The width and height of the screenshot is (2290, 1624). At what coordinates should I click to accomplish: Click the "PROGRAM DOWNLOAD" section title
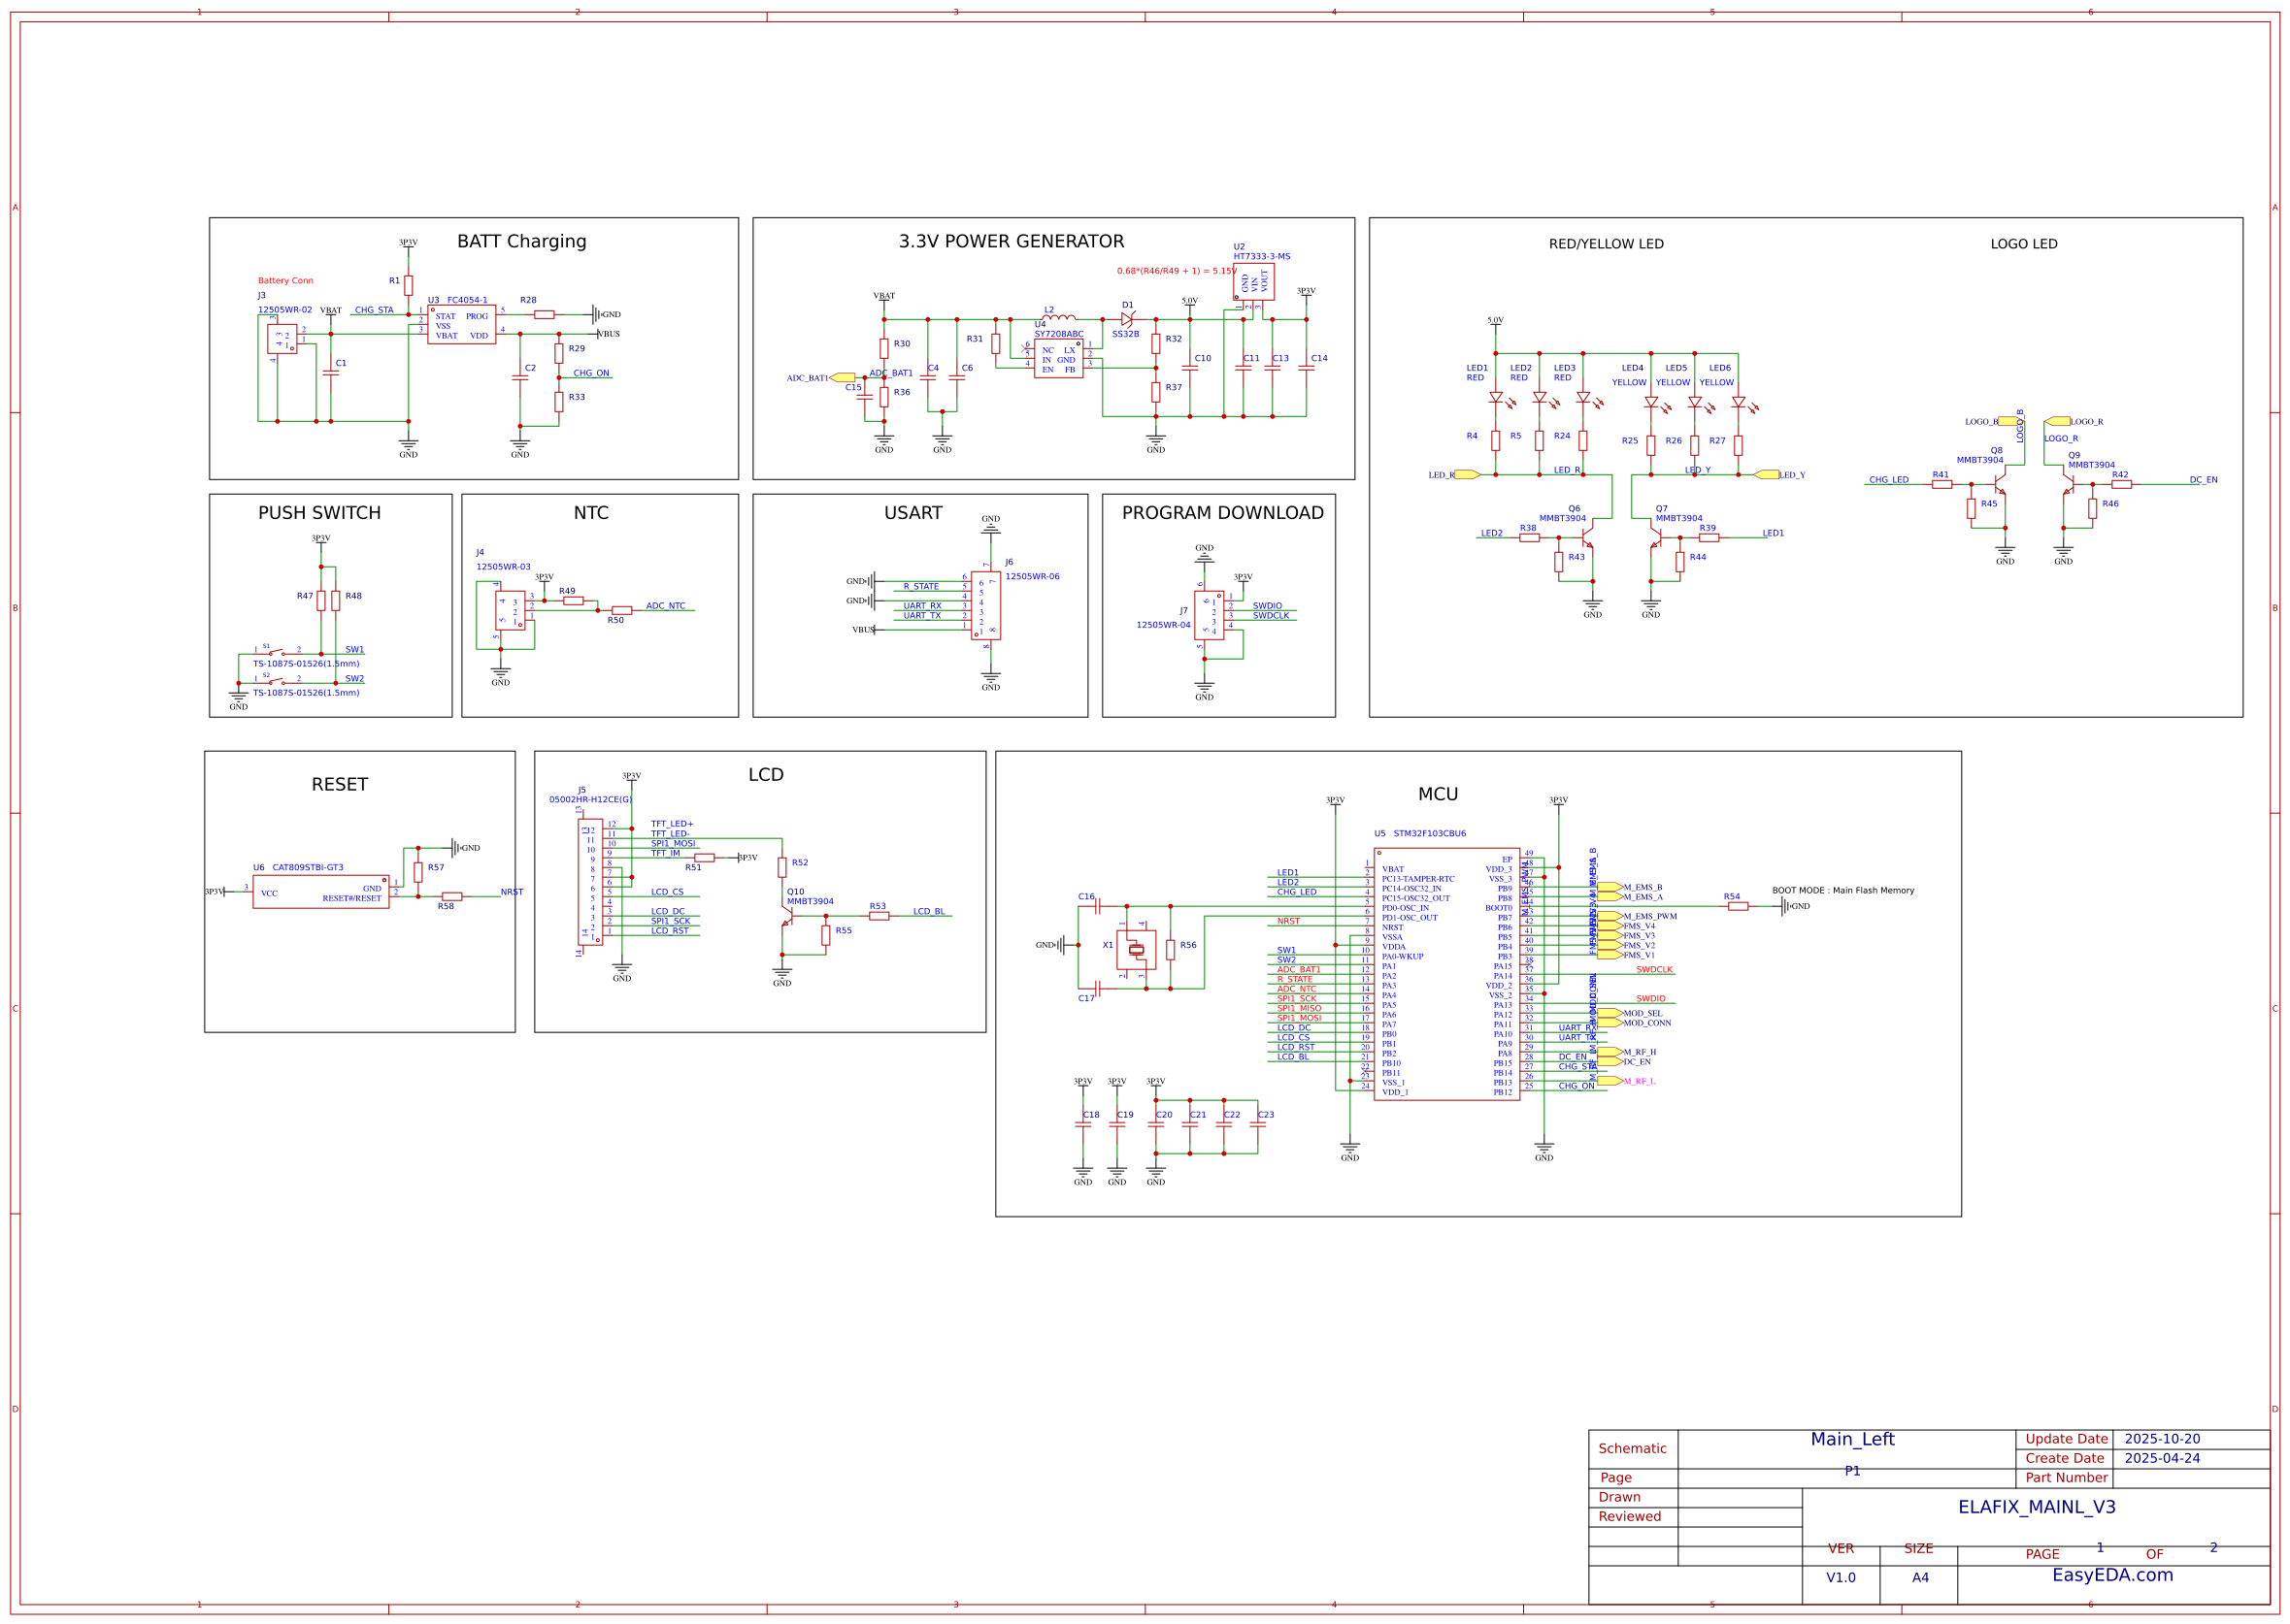[x=1222, y=513]
